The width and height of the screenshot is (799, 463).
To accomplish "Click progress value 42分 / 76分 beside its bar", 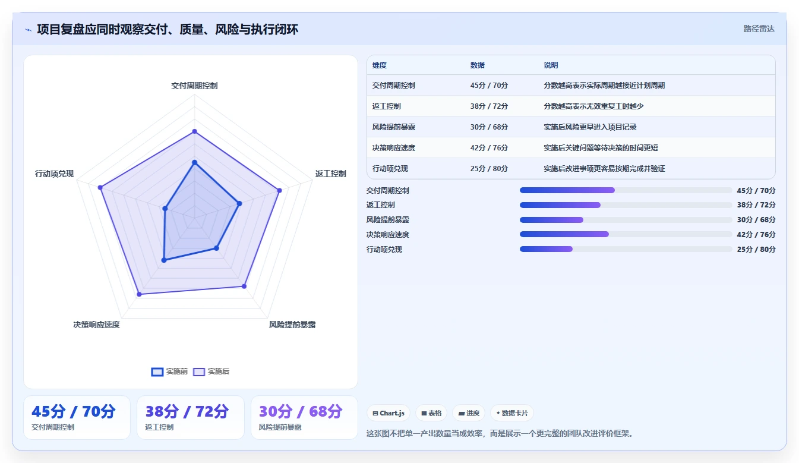I will (x=756, y=235).
